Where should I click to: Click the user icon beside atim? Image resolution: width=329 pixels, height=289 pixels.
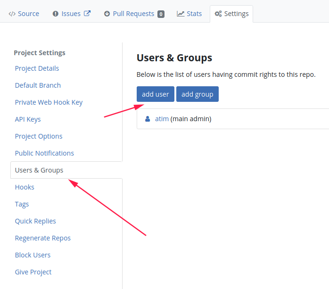(148, 119)
